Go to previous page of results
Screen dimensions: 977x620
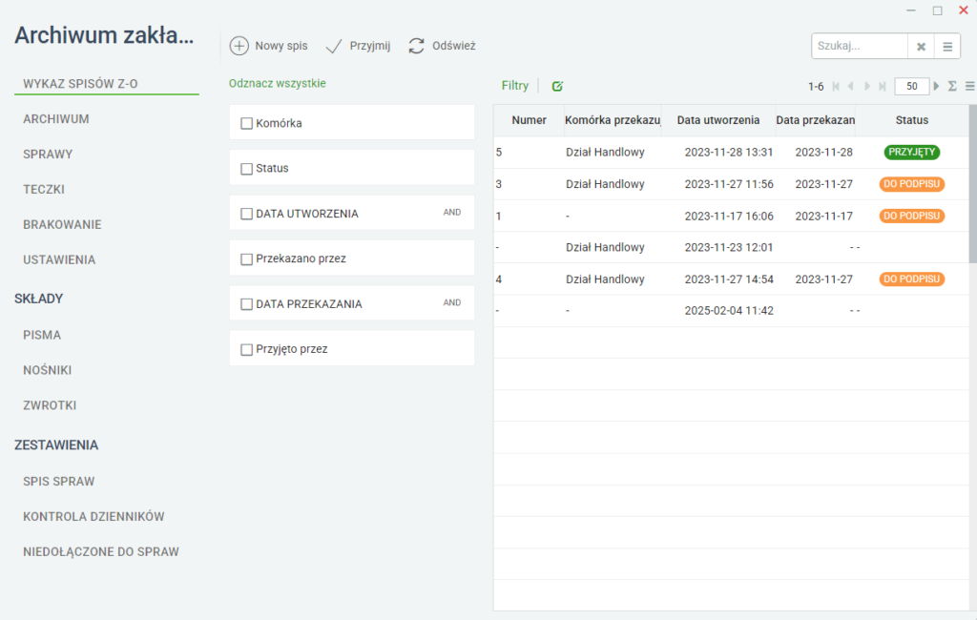[x=850, y=87]
